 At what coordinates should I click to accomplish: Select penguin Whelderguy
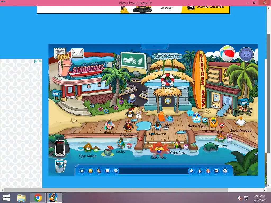click(x=214, y=122)
